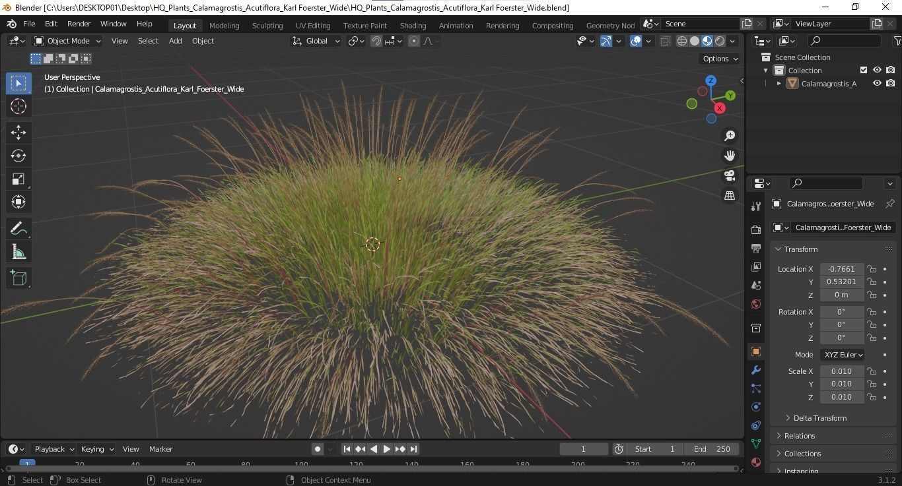Open the Output properties tab
The height and width of the screenshot is (486, 902).
click(756, 249)
